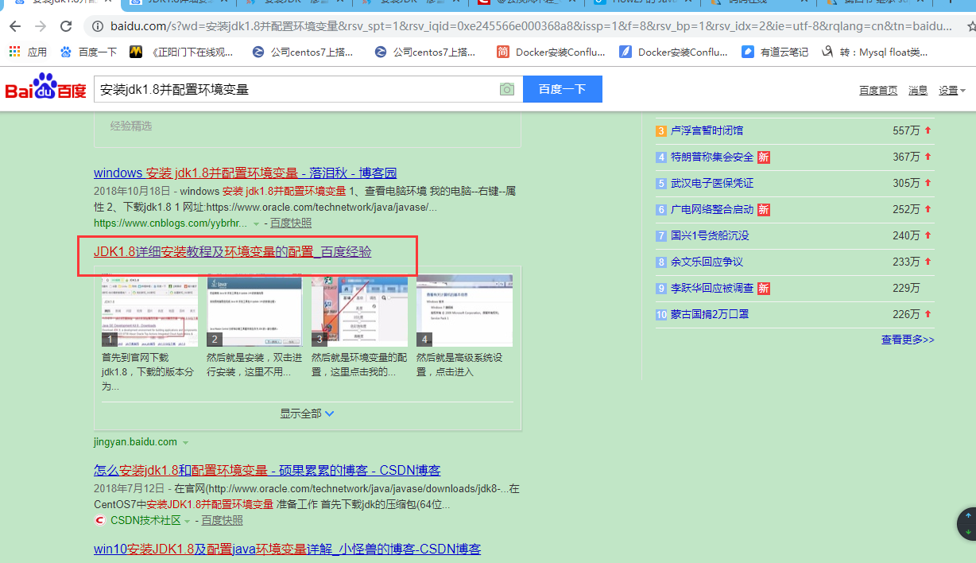The height and width of the screenshot is (563, 976).
Task: Expand dropdown arrow beside CSDN技术社区
Action: (x=188, y=522)
